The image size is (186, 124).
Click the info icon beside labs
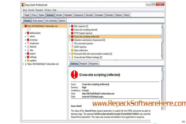(28, 50)
